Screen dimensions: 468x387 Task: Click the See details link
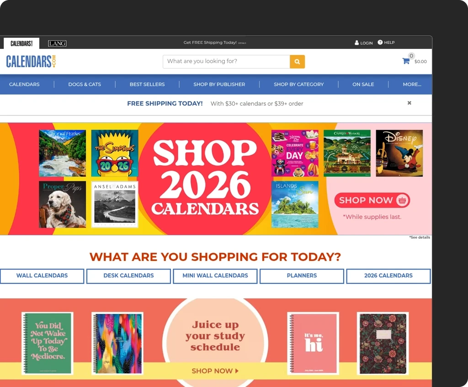[x=420, y=238]
